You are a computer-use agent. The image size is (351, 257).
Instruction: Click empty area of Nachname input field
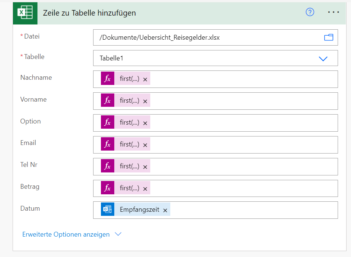[241, 79]
